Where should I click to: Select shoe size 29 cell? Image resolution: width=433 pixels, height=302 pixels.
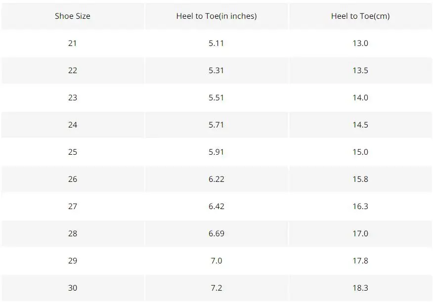[x=72, y=261]
